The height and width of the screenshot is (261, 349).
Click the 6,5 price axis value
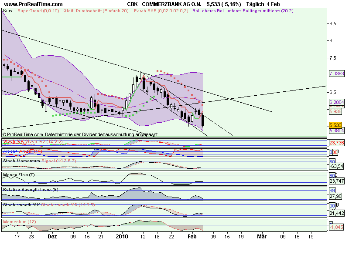(x=333, y=92)
